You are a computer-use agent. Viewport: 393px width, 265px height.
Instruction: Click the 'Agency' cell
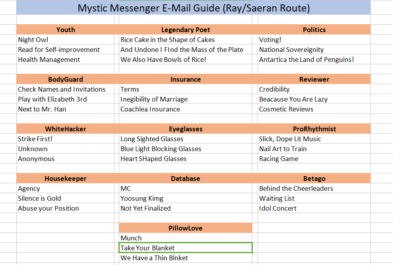click(66, 188)
